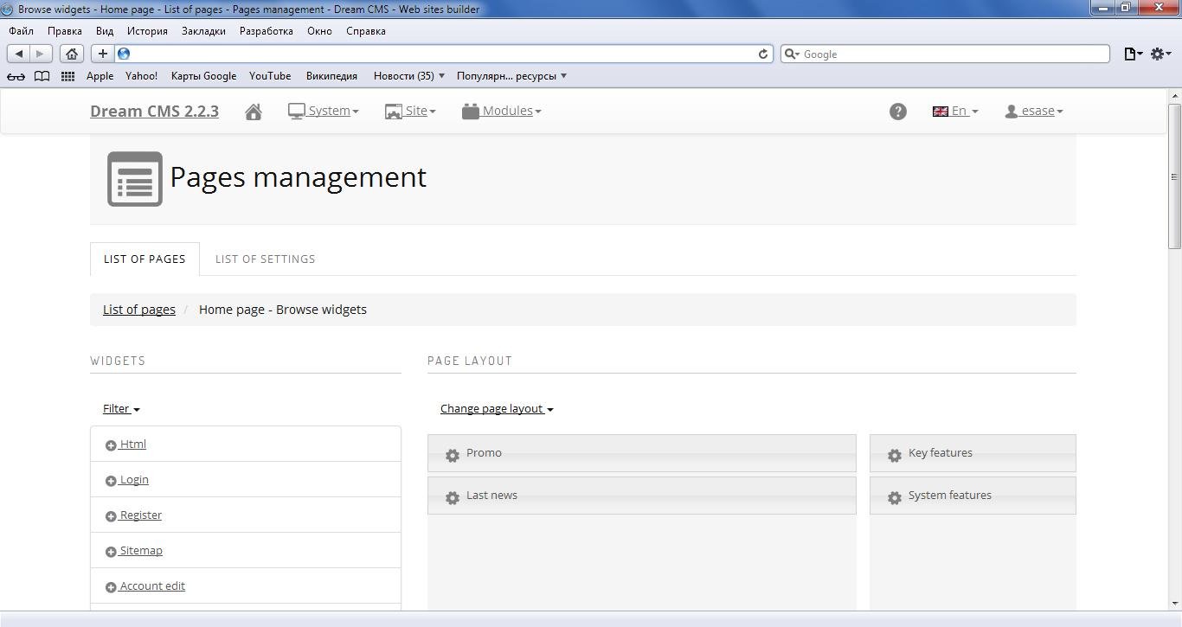This screenshot has width=1182, height=627.
Task: Open the En language selector
Action: [955, 111]
